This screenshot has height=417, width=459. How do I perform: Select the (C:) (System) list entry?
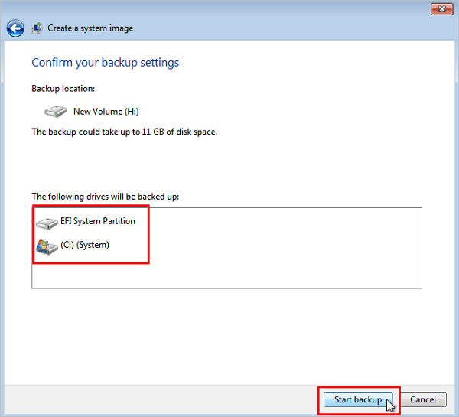click(x=84, y=246)
